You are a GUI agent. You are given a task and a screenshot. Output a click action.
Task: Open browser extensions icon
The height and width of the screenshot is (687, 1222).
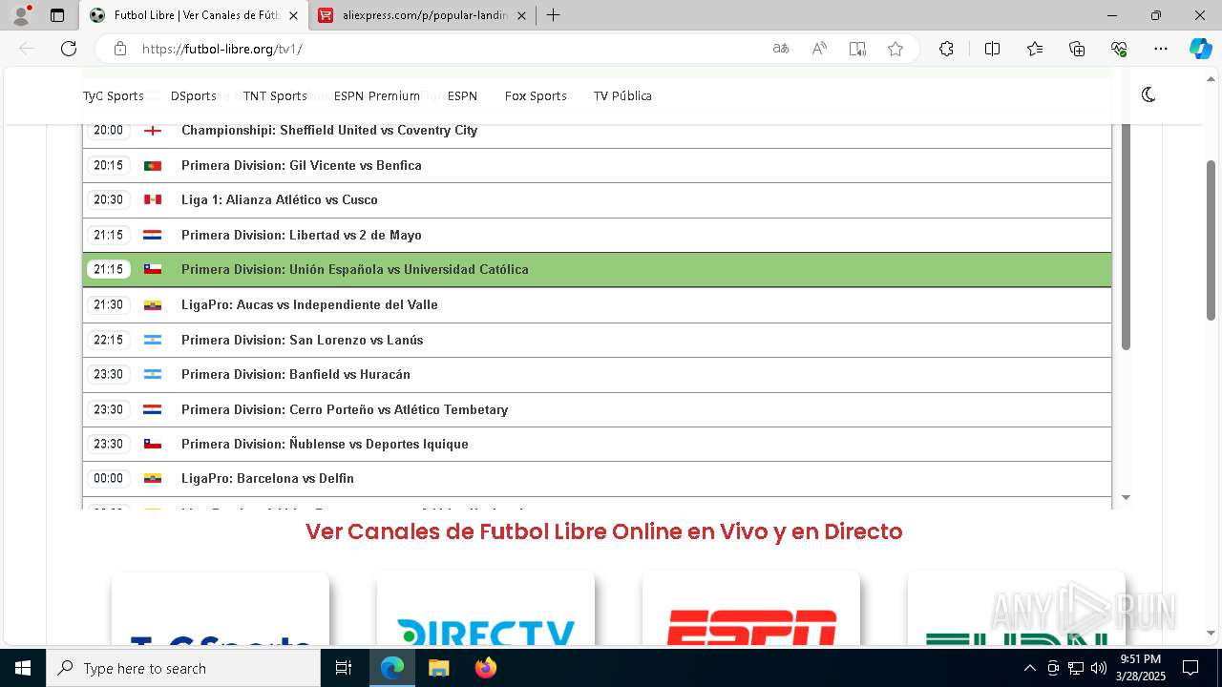tap(946, 49)
